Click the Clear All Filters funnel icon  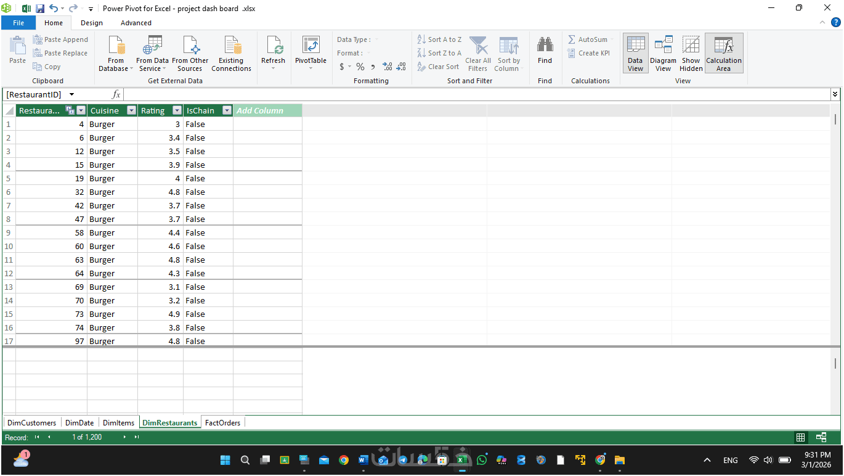tap(478, 46)
